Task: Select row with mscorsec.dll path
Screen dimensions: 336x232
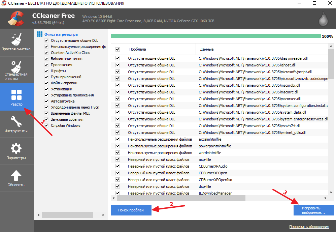Action: [x=220, y=99]
